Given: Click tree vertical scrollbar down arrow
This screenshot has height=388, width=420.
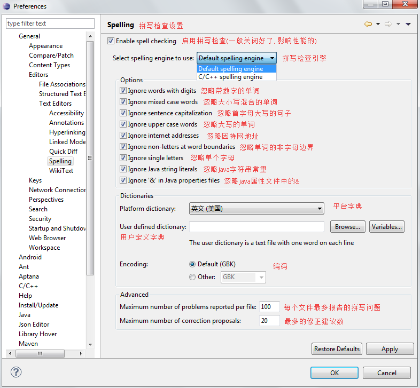Looking at the screenshot, I should point(90,344).
